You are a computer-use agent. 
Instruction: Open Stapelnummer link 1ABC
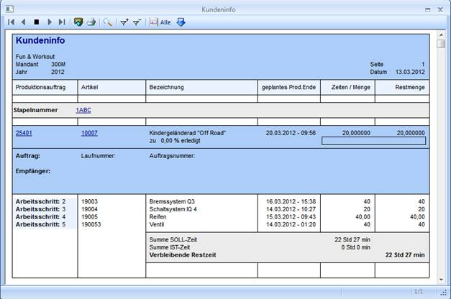(x=83, y=110)
